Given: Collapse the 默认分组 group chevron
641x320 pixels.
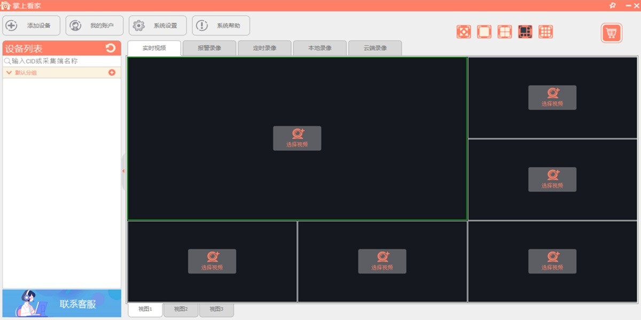Looking at the screenshot, I should pos(9,73).
